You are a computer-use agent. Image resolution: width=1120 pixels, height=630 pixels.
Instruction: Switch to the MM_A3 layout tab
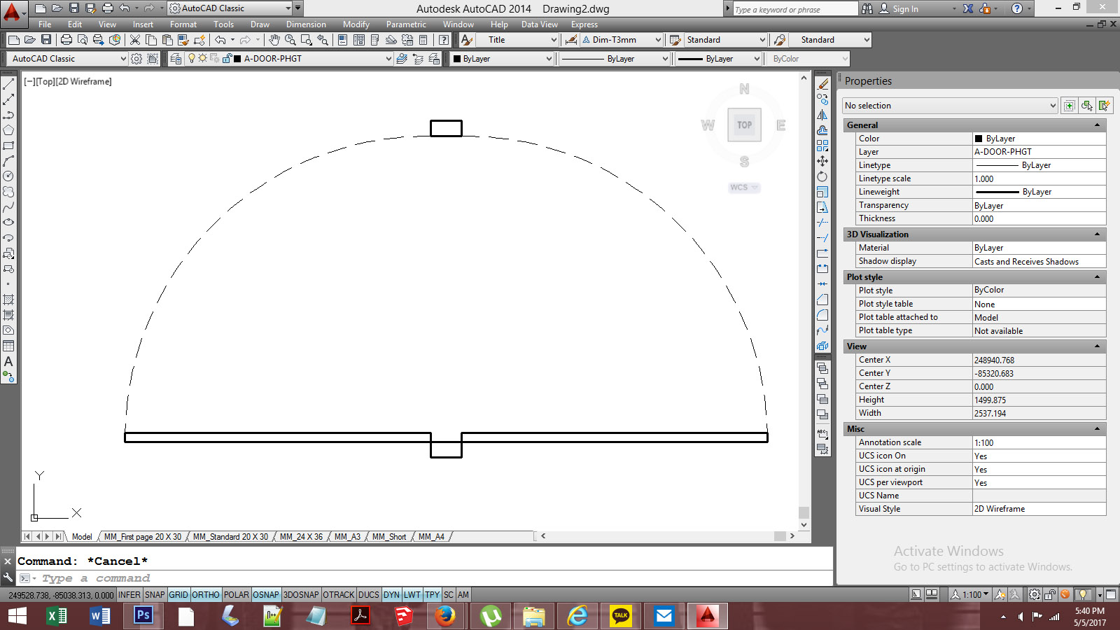pyautogui.click(x=347, y=537)
